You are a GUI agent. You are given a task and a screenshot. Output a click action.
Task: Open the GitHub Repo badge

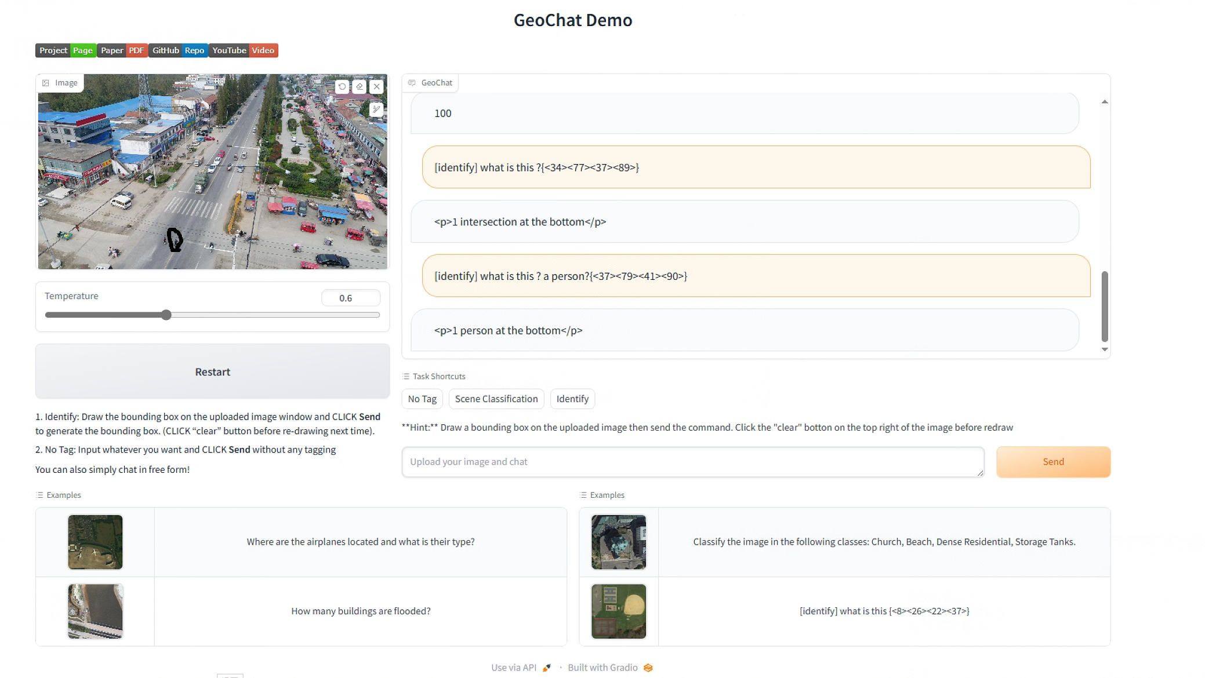click(178, 50)
